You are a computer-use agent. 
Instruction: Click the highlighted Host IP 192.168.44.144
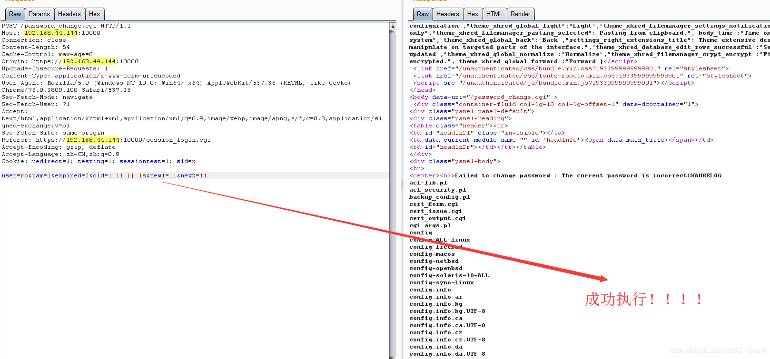pyautogui.click(x=51, y=33)
